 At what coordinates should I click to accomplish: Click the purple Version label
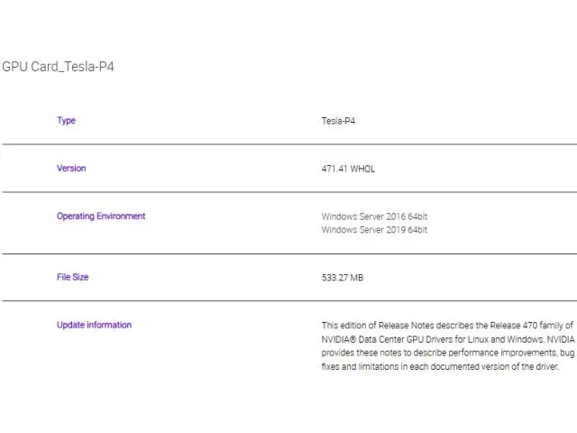(71, 169)
